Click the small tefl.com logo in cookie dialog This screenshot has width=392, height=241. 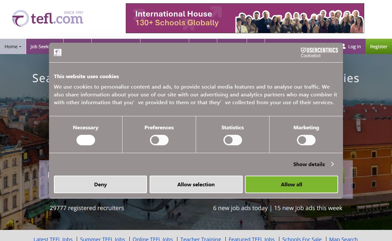click(x=57, y=52)
